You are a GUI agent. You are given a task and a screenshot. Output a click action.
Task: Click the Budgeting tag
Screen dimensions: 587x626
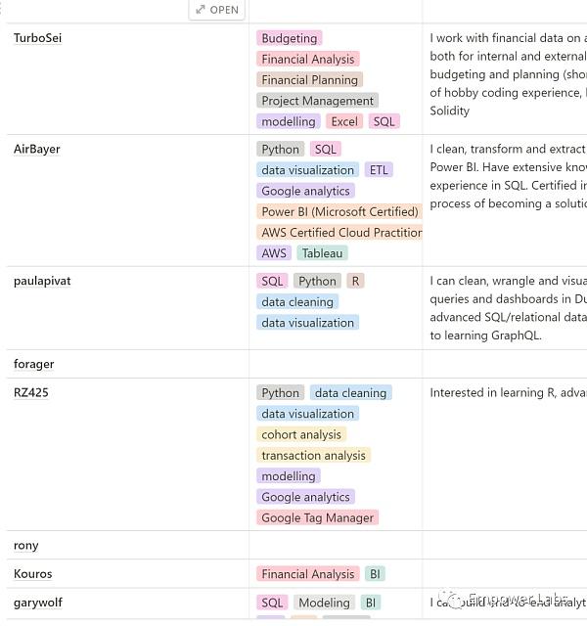point(290,38)
